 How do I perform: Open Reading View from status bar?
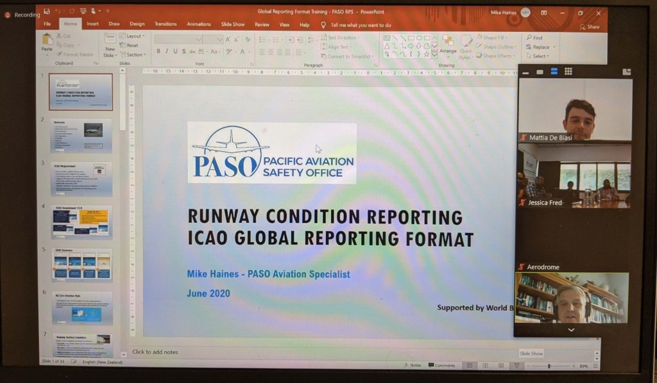click(x=501, y=366)
